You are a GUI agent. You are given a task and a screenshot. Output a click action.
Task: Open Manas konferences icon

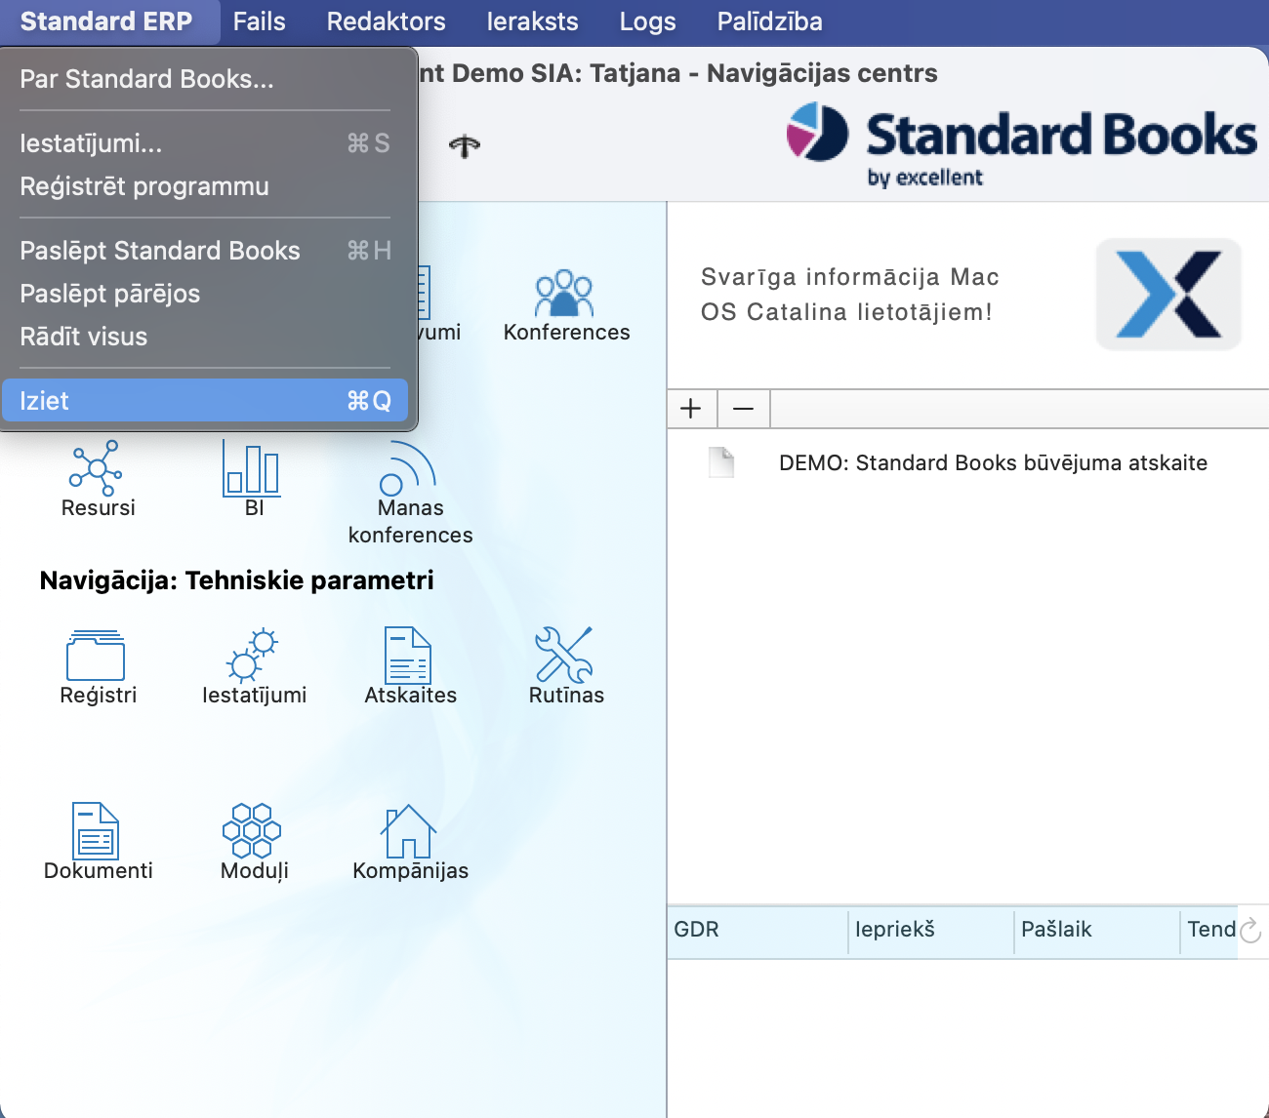click(409, 470)
